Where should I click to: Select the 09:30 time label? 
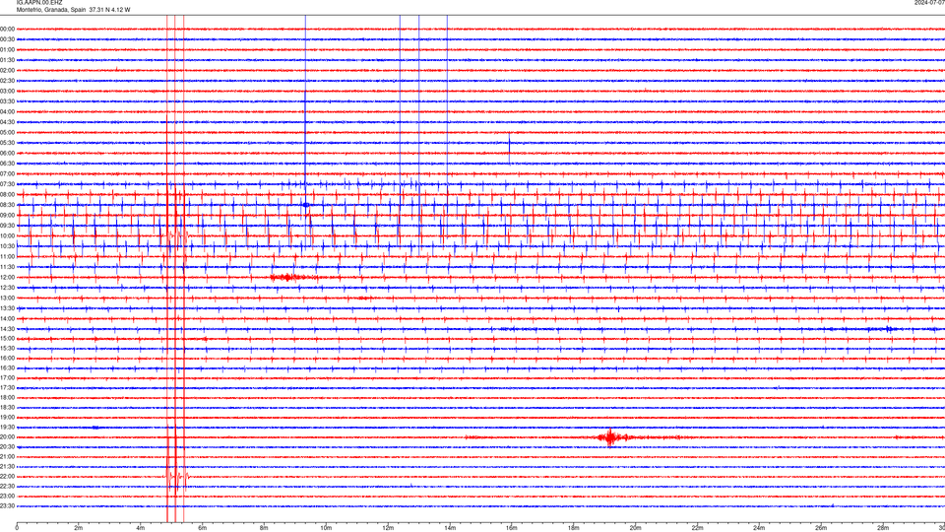click(7, 226)
